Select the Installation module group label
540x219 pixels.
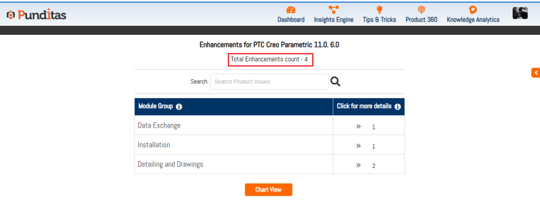[x=154, y=145]
